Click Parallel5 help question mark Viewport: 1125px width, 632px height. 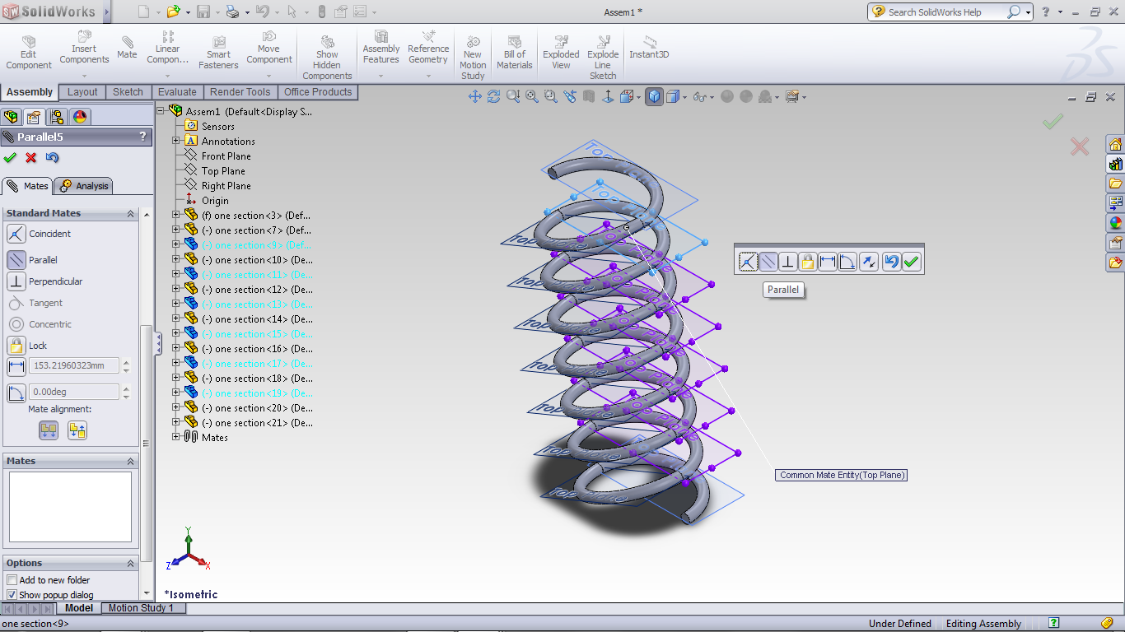tap(143, 137)
